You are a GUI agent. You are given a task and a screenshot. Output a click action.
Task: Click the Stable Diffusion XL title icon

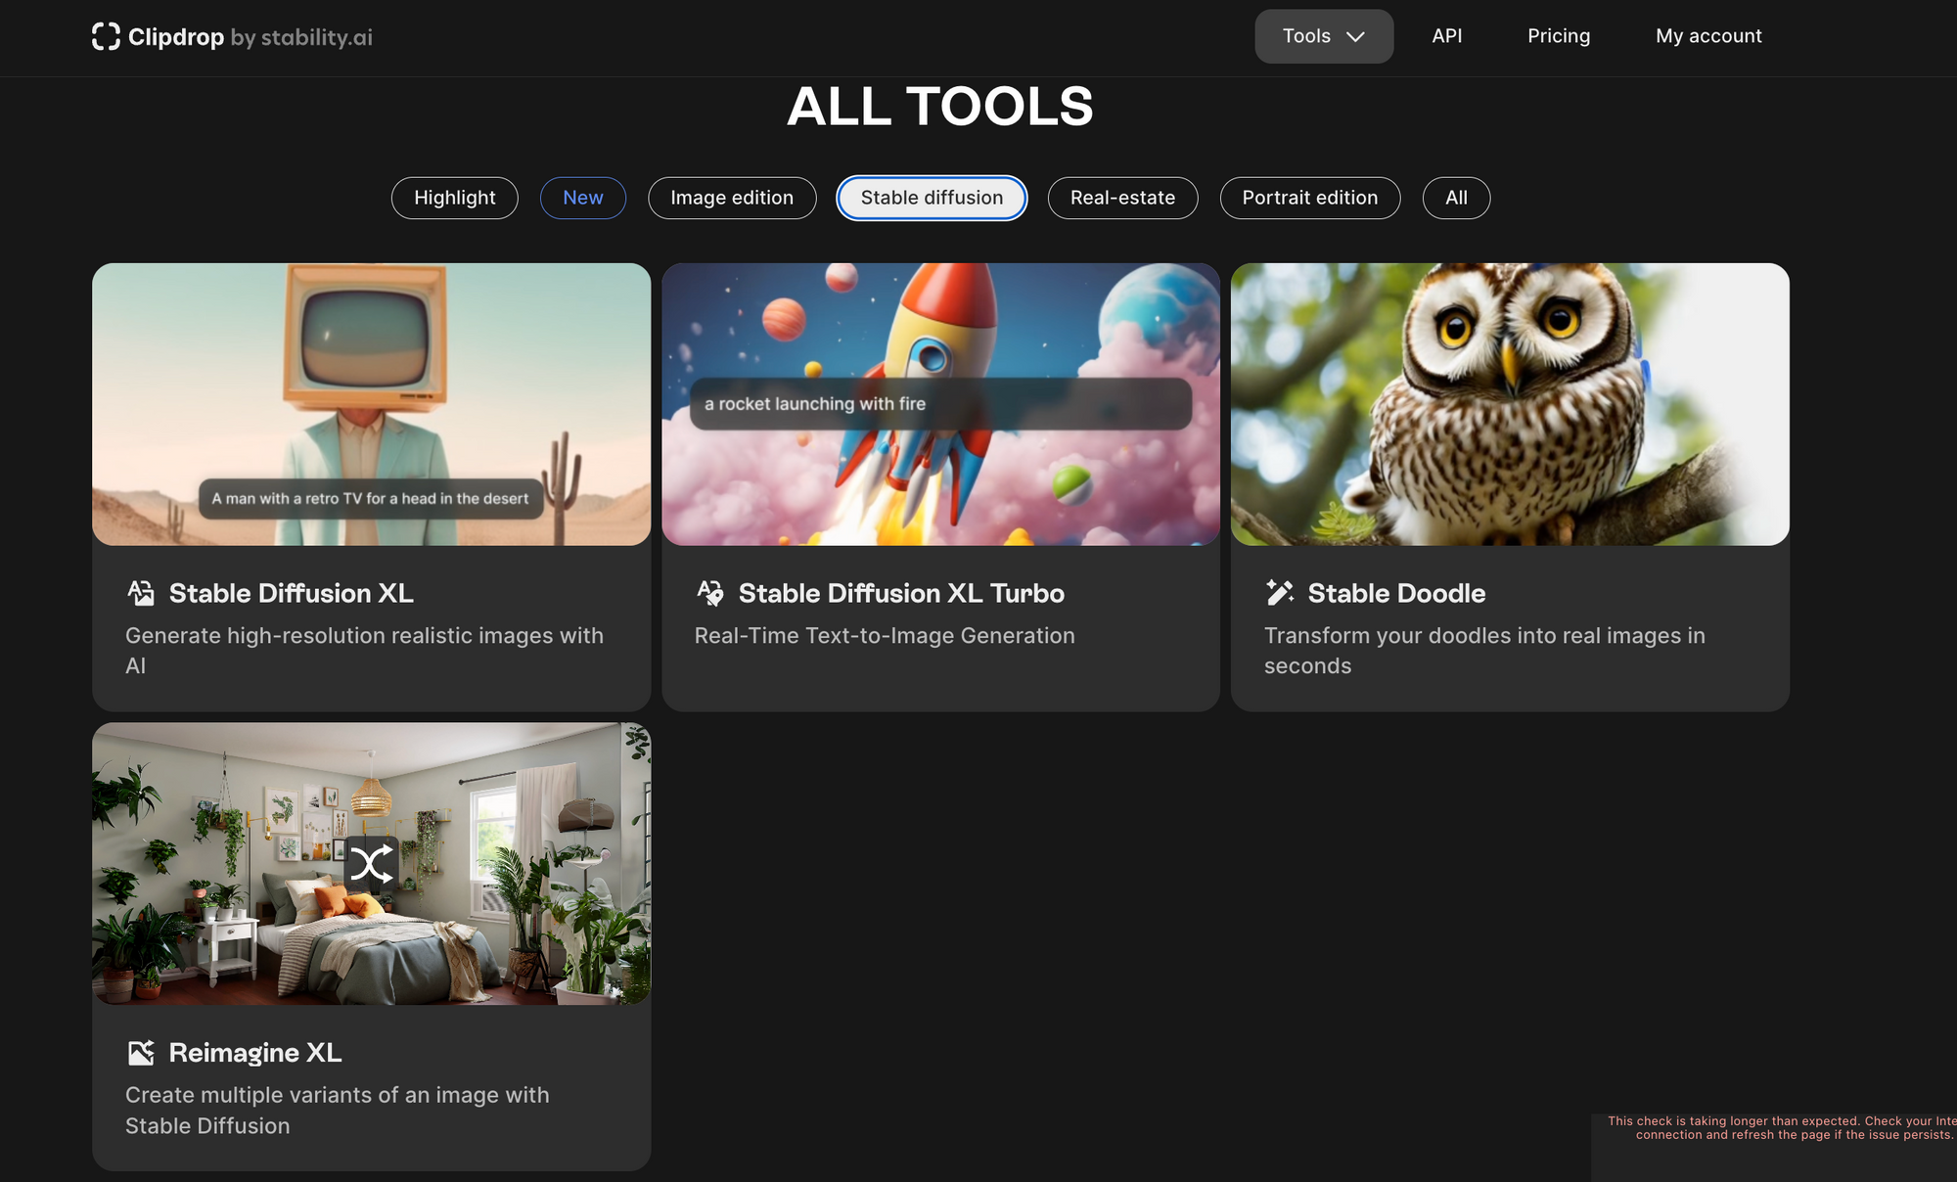pos(141,593)
